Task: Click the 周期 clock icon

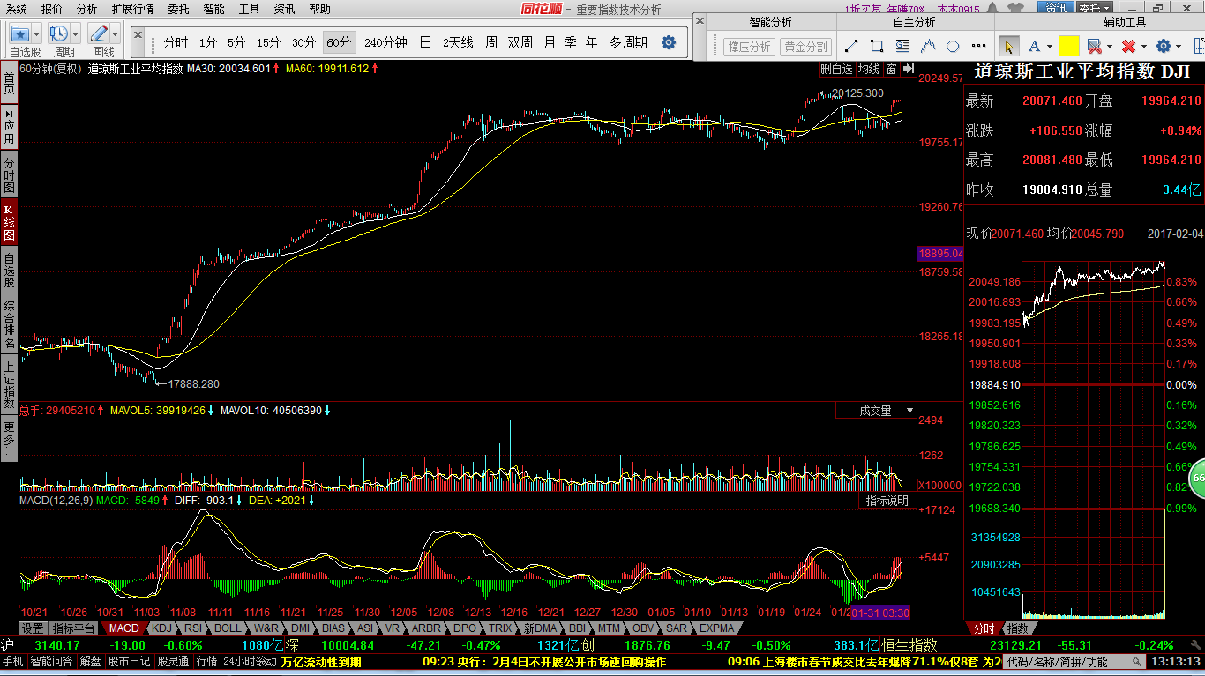Action: tap(59, 34)
